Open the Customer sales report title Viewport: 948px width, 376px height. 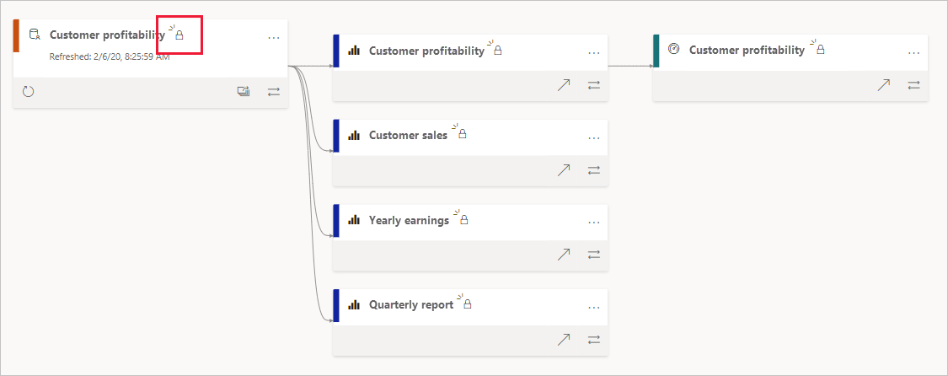click(x=408, y=136)
